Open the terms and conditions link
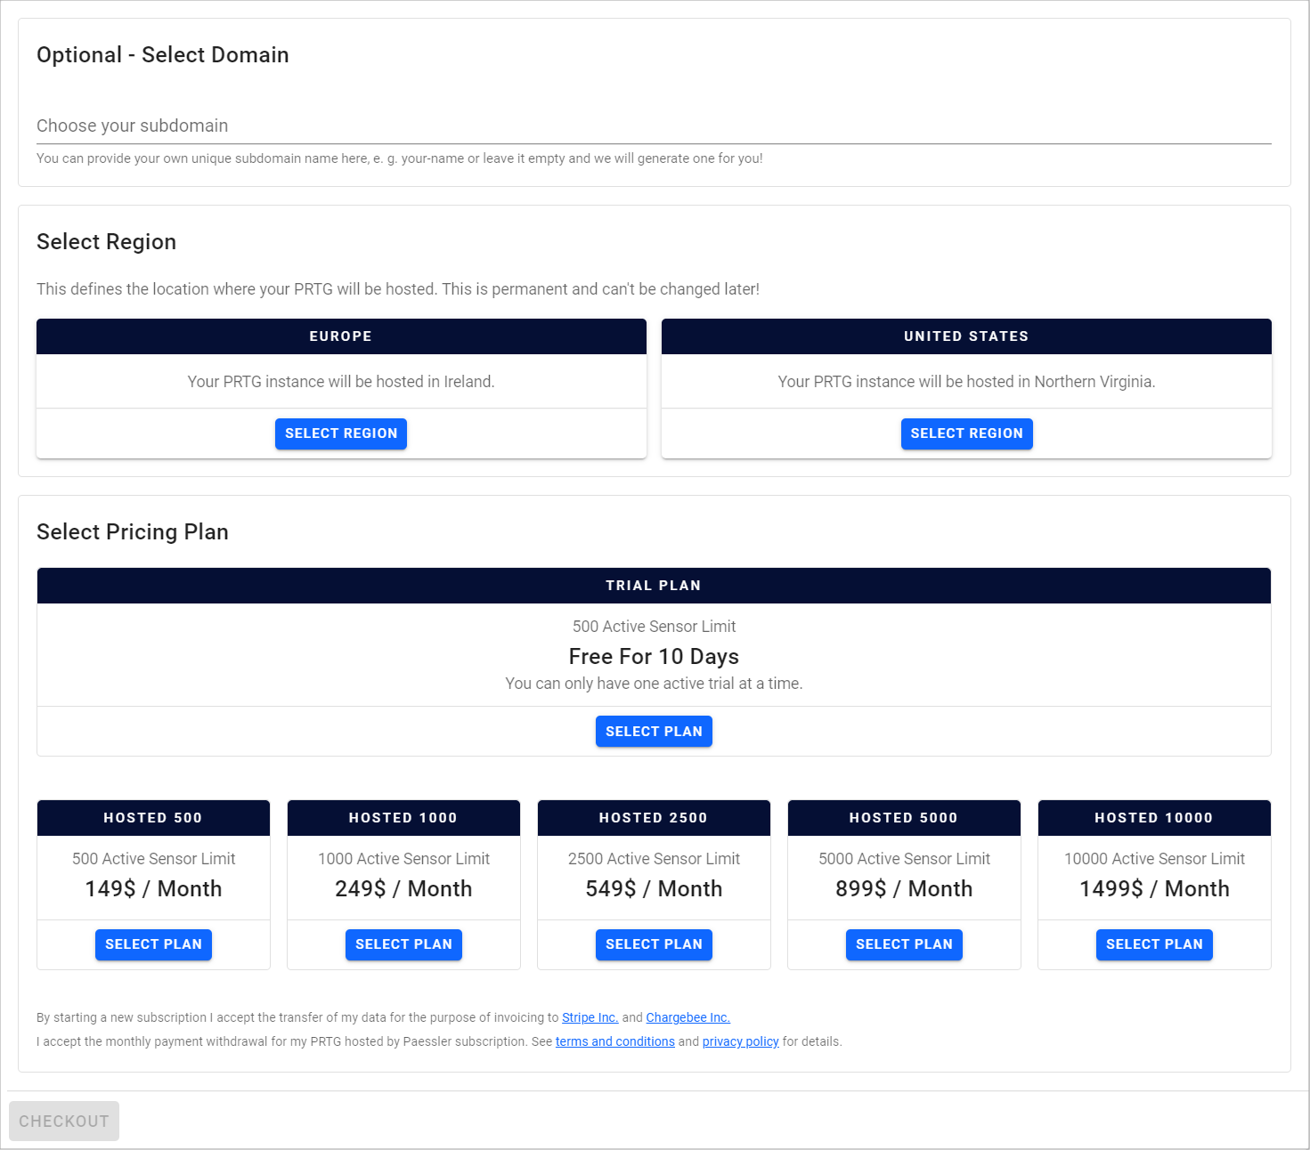The image size is (1310, 1150). tap(614, 1041)
